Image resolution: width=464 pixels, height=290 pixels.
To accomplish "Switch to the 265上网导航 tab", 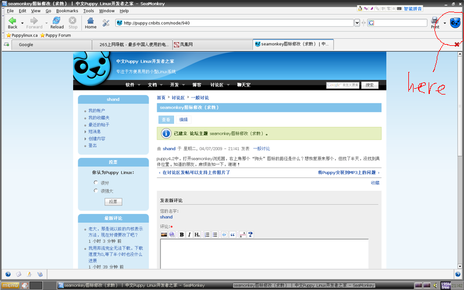I will 132,45.
